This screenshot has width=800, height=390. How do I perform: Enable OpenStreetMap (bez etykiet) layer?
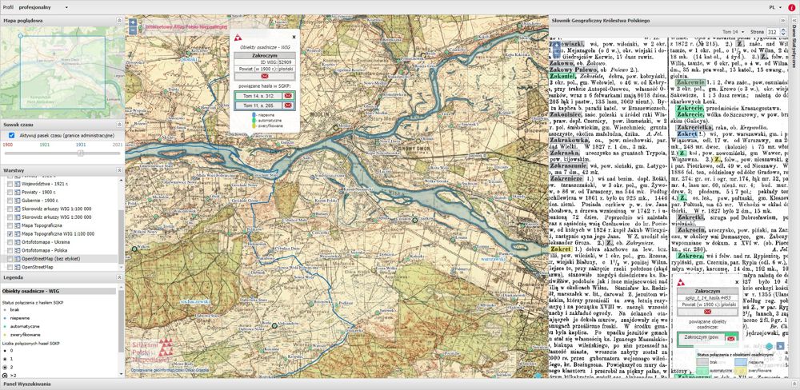click(x=10, y=259)
